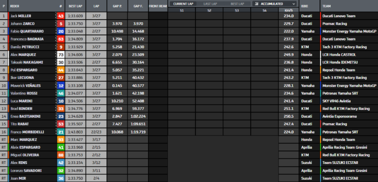This screenshot has width=378, height=182.
Task: Select Luca MARINI rider name
Action: point(21,101)
